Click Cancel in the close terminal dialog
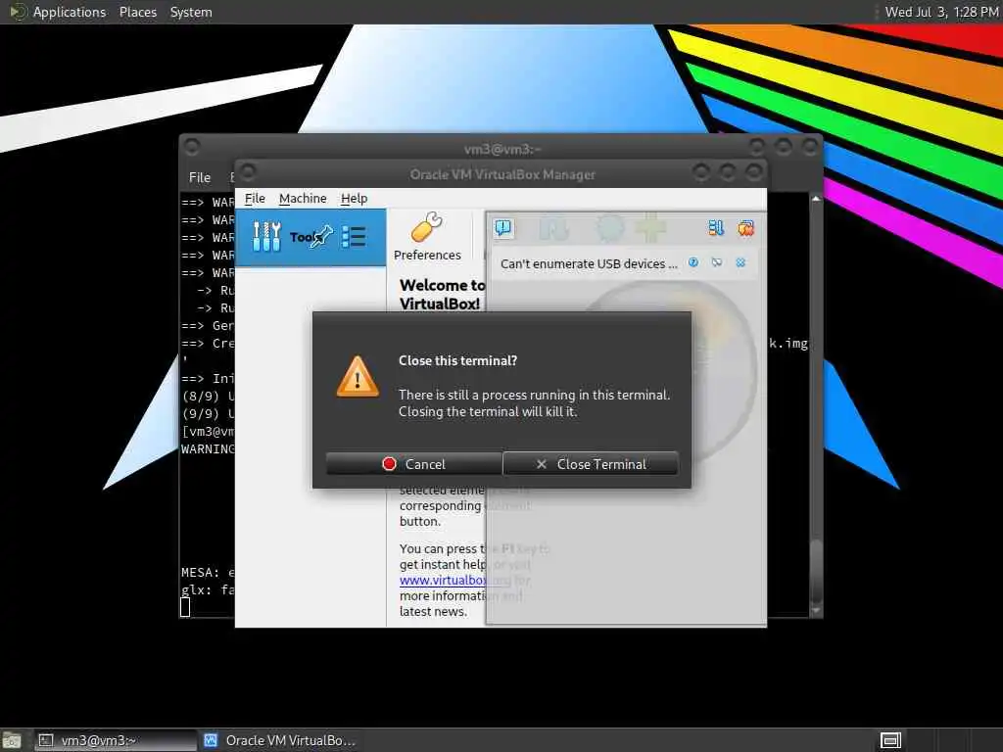1003x752 pixels. pyautogui.click(x=414, y=463)
